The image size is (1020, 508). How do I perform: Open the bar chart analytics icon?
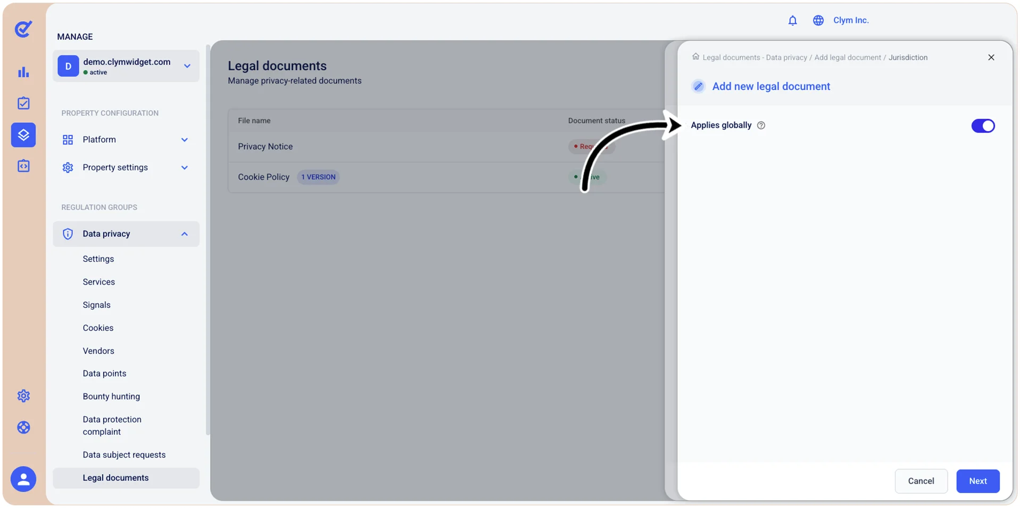tap(23, 72)
